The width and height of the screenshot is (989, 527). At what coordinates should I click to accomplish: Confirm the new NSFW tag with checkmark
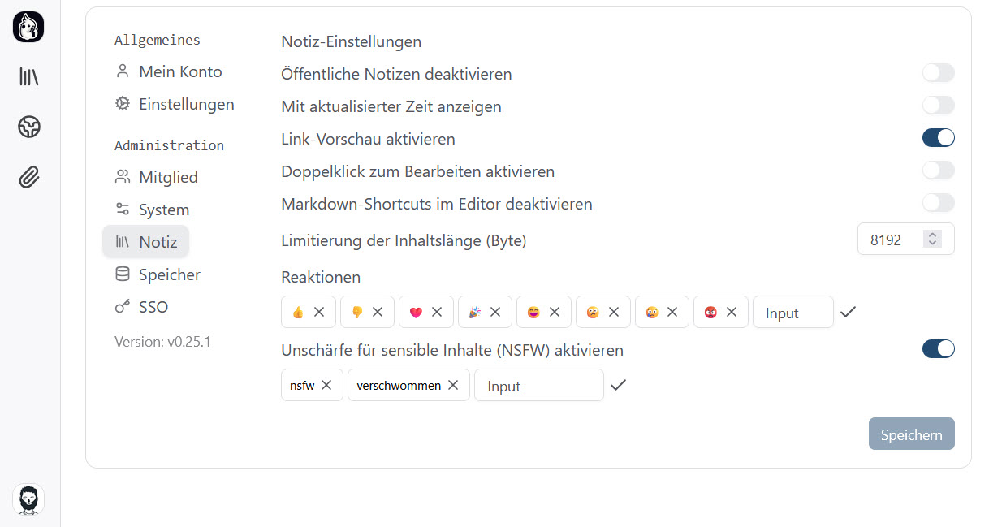619,385
